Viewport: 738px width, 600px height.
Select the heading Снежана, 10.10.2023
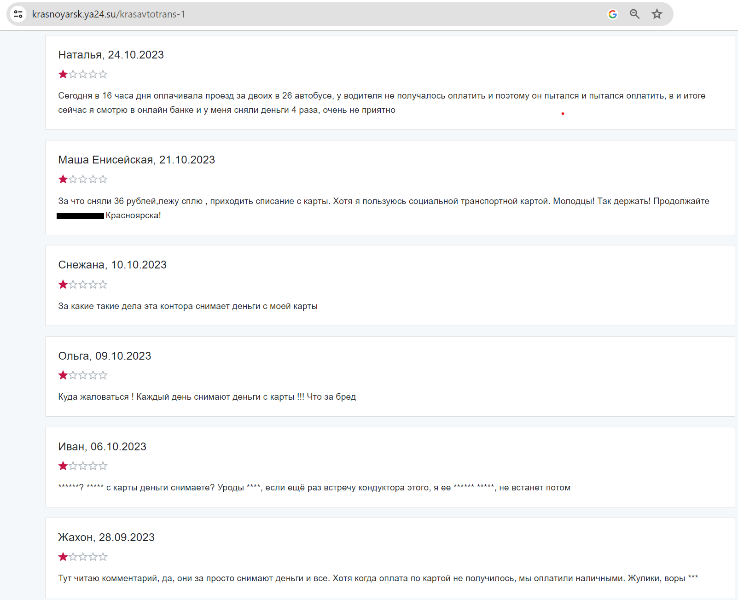(112, 265)
